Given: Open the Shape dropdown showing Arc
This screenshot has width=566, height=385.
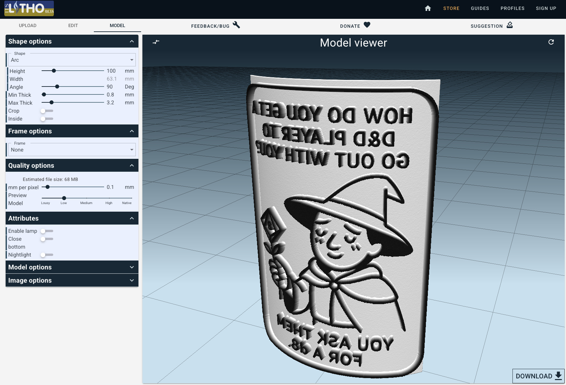Looking at the screenshot, I should [x=72, y=60].
